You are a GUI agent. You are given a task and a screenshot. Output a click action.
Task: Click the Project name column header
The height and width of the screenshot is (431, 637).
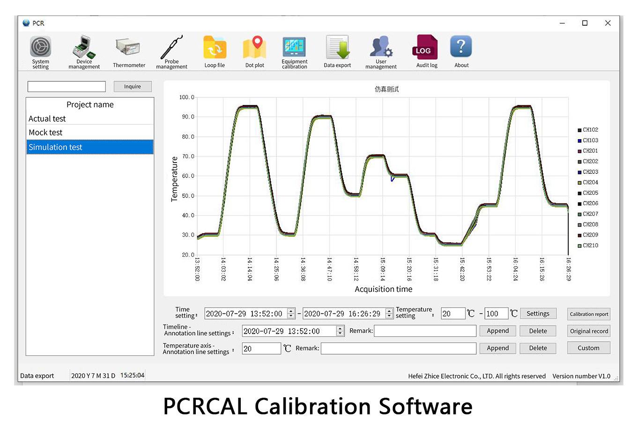[90, 104]
